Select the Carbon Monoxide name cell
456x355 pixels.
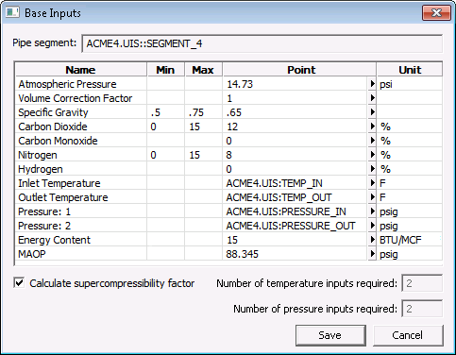pyautogui.click(x=81, y=141)
